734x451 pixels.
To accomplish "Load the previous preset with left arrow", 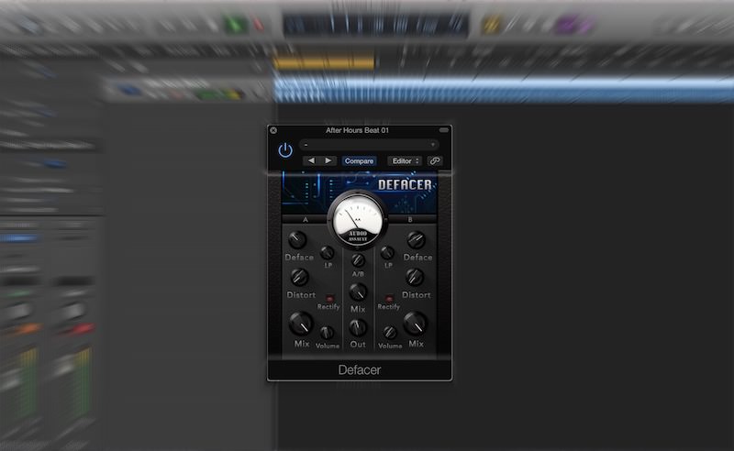I will coord(311,160).
